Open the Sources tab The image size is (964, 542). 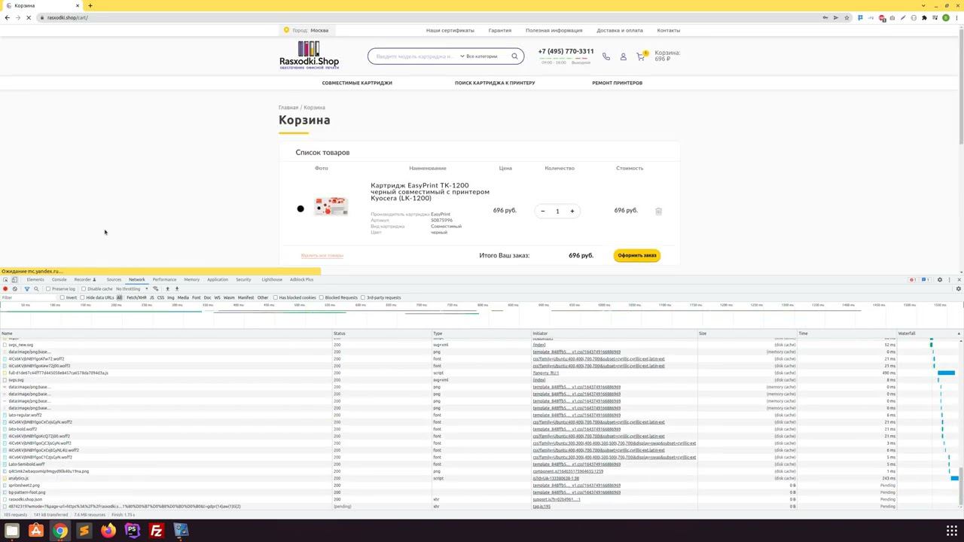click(114, 280)
